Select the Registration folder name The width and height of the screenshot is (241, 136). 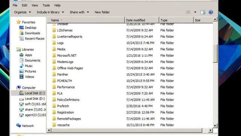65,113
